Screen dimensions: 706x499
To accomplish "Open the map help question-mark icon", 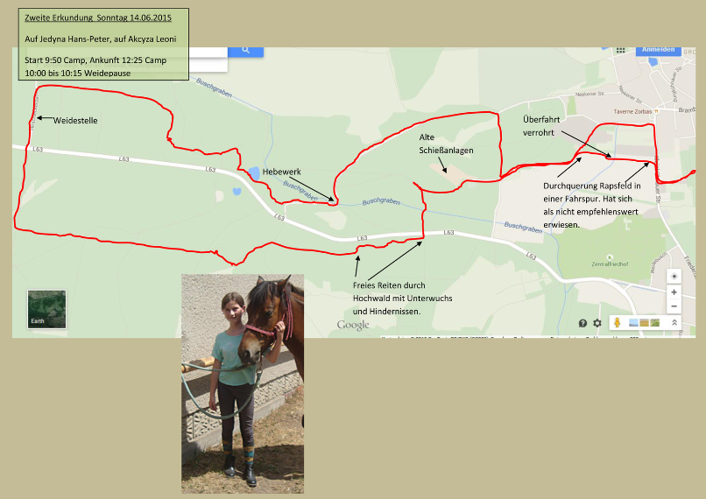I will point(582,323).
